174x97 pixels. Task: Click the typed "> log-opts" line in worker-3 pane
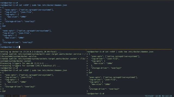(96, 61)
